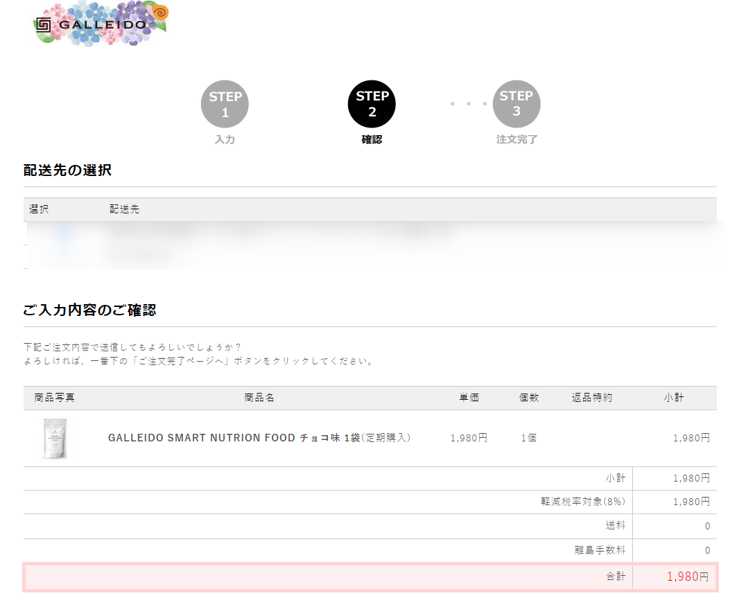Click the 入力 step label

[x=225, y=139]
